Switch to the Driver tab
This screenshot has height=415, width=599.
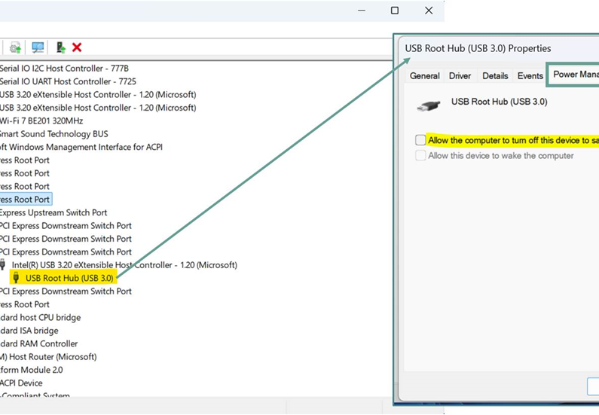point(460,75)
